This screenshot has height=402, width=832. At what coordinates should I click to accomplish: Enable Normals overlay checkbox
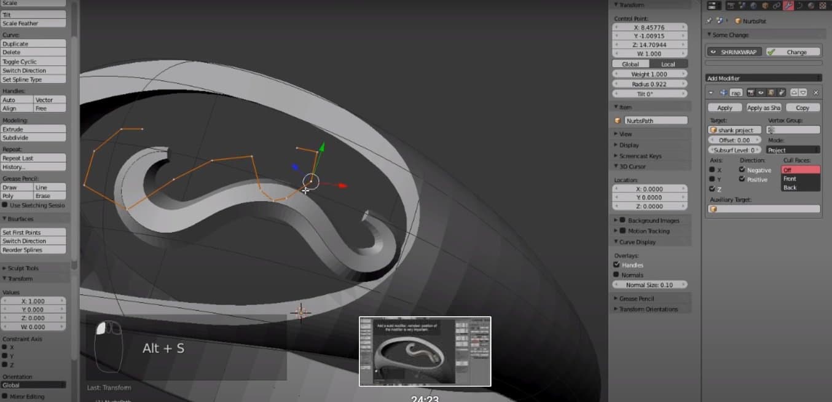616,275
